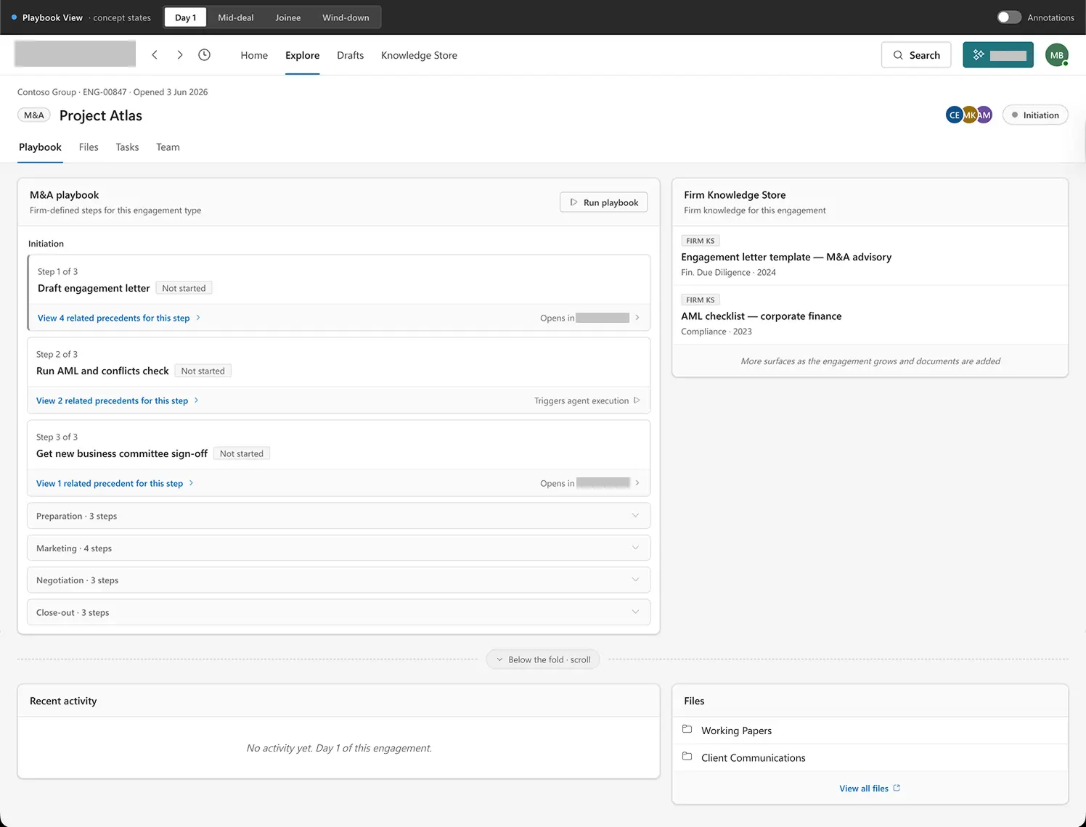Click the M&A engagement type tag
This screenshot has width=1086, height=827.
[x=34, y=115]
